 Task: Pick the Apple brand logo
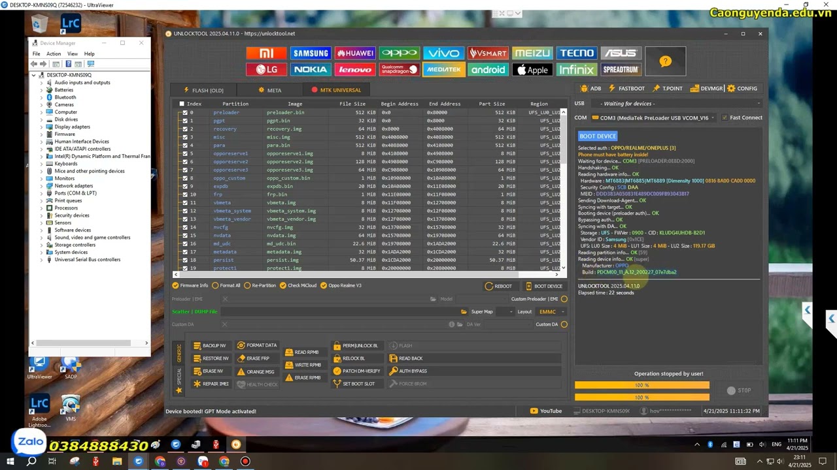coord(532,69)
